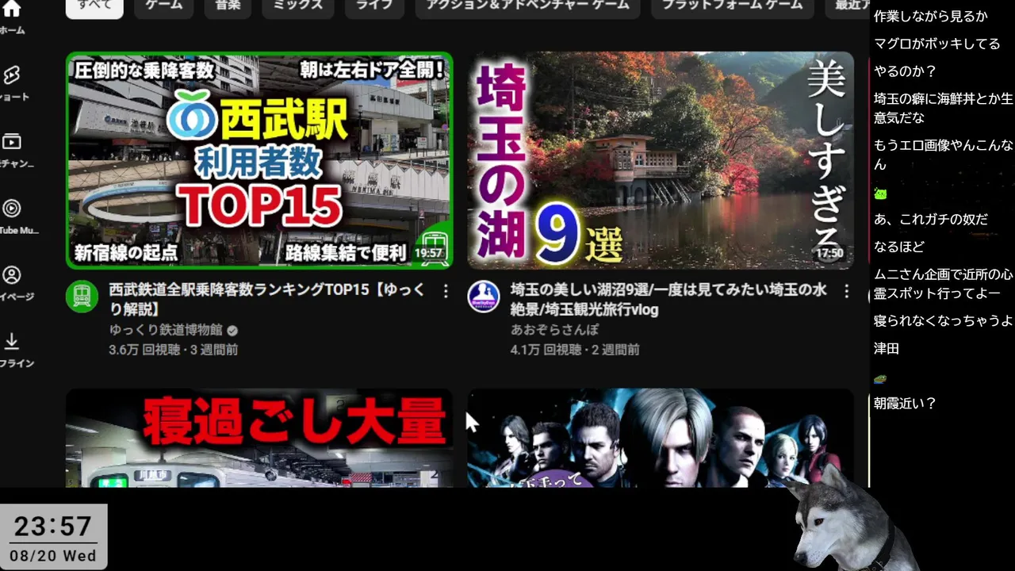This screenshot has width=1015, height=571.
Task: Open the 埼玉の美しい湖沼9選 video title link
Action: [668, 300]
